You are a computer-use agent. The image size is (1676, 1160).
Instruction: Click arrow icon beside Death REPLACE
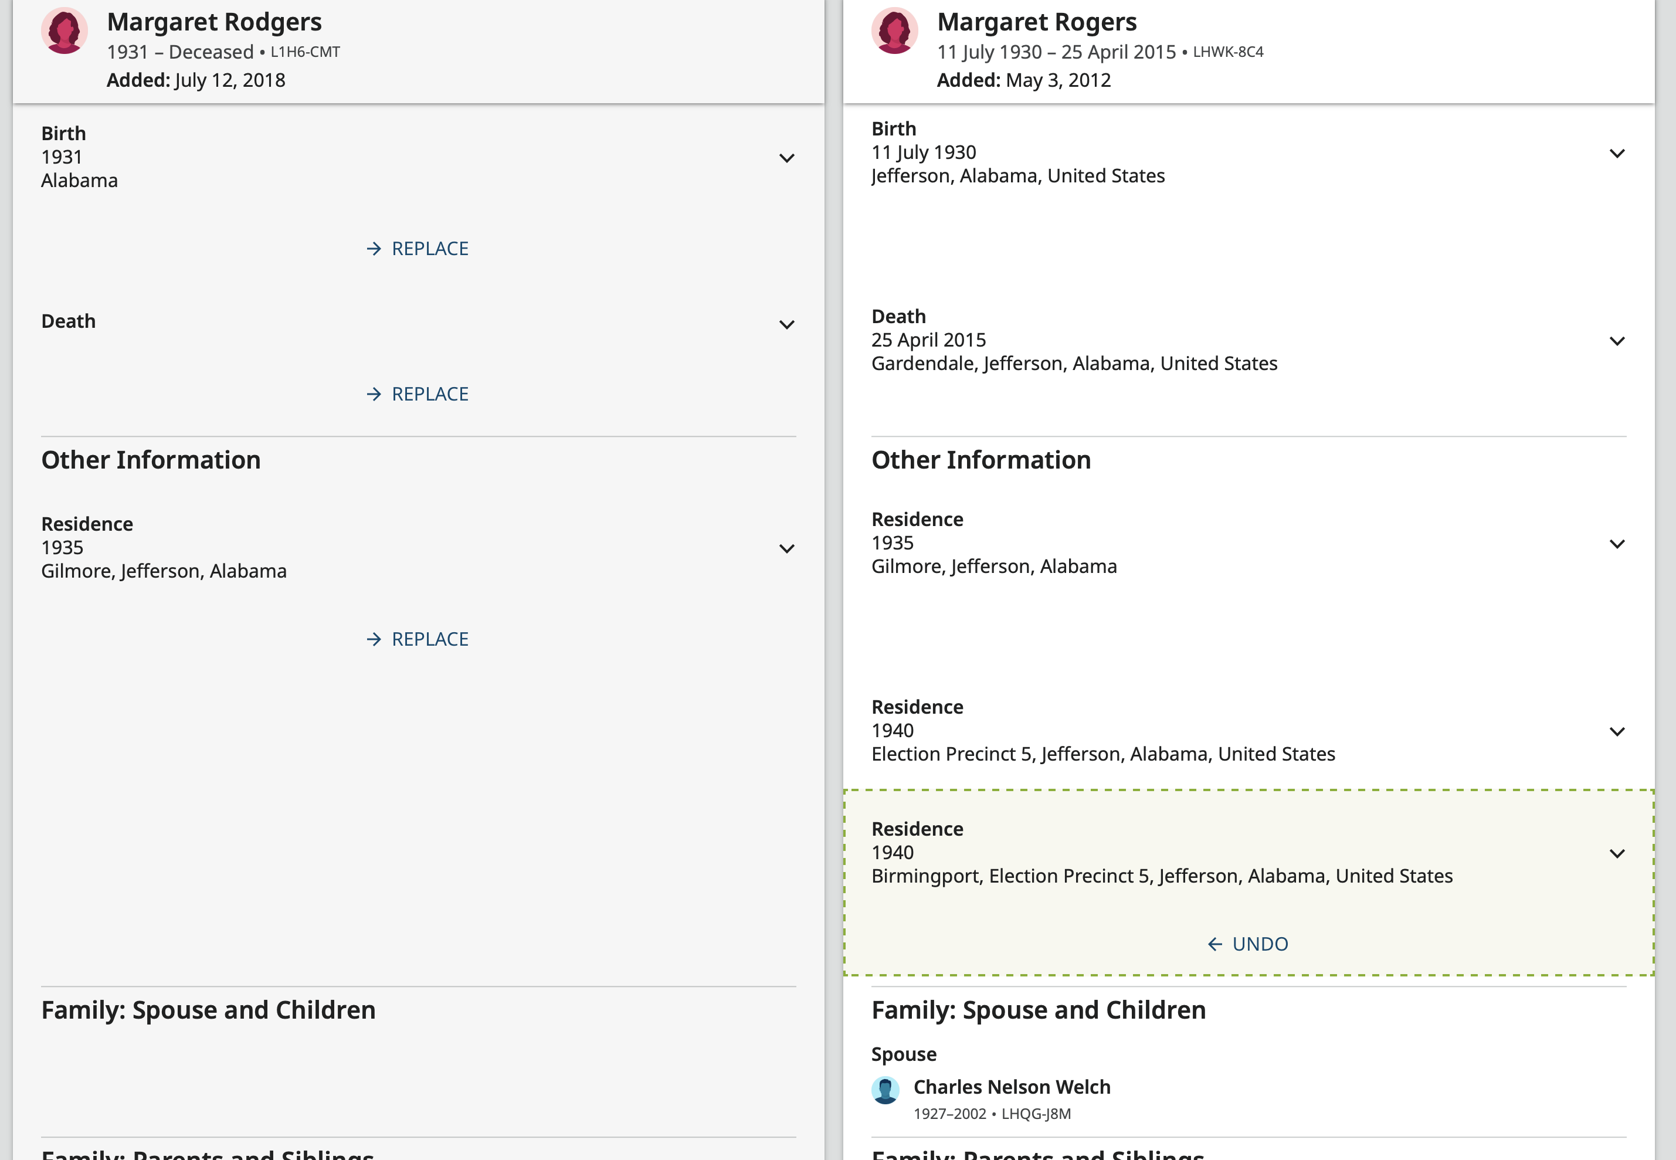click(374, 394)
